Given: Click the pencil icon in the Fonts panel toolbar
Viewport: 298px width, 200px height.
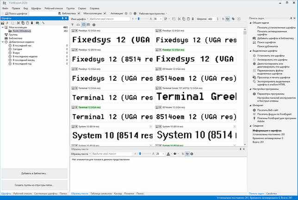Looking at the screenshot, I should [43, 23].
